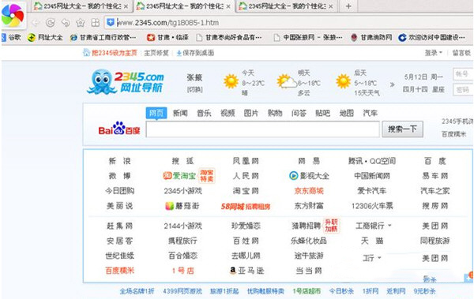
Task: Click 保存到桌面 download link
Action: [x=195, y=53]
